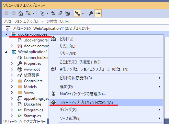Viewport: 169px width, 124px height.
Task: Select solution 'WebApplication1' root node
Action: pos(51,28)
